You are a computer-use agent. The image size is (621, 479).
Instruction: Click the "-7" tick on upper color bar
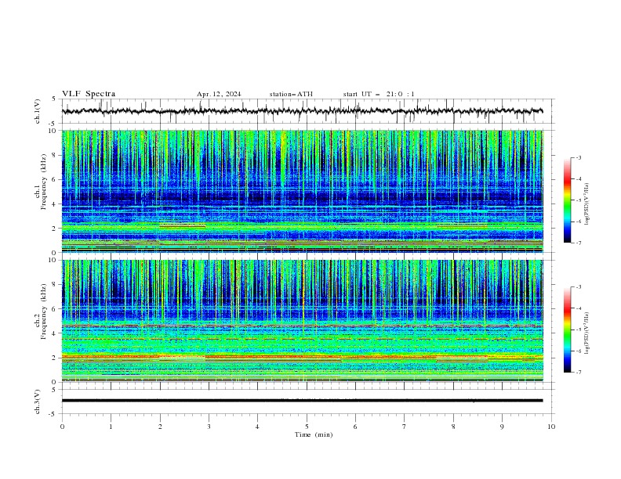pos(578,243)
